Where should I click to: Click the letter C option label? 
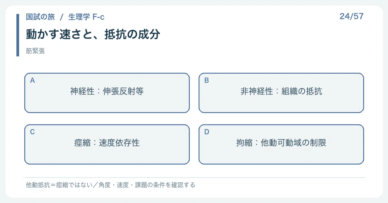(x=32, y=132)
